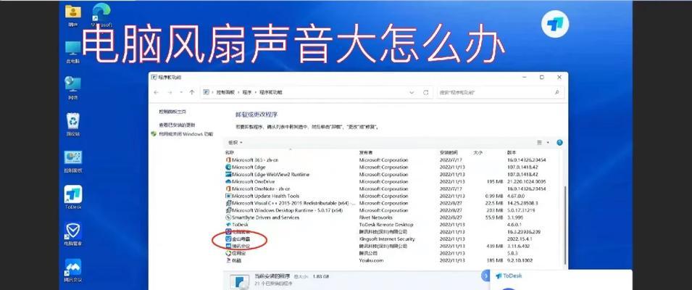Open the 查看已安装的更新 link
The height and width of the screenshot is (290, 692).
[x=177, y=125]
